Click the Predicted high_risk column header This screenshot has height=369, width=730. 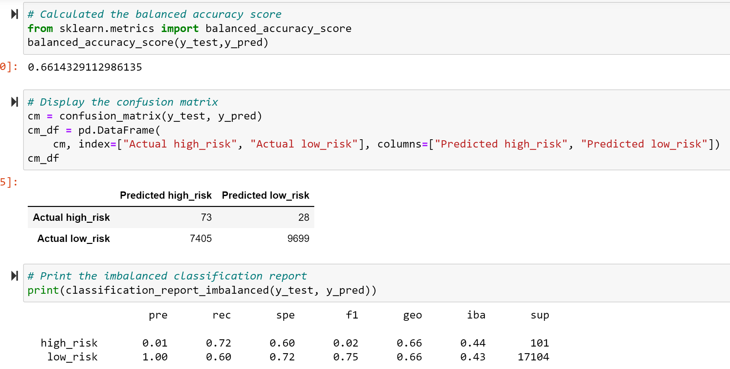pyautogui.click(x=166, y=195)
